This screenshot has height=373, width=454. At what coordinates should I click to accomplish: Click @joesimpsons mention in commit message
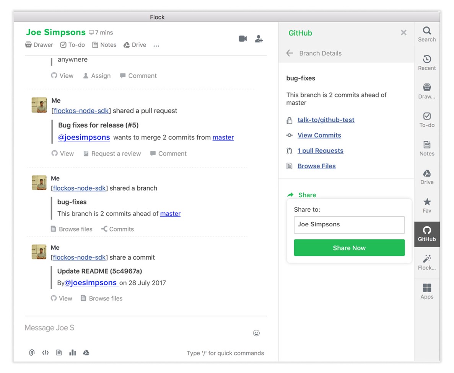click(x=91, y=283)
